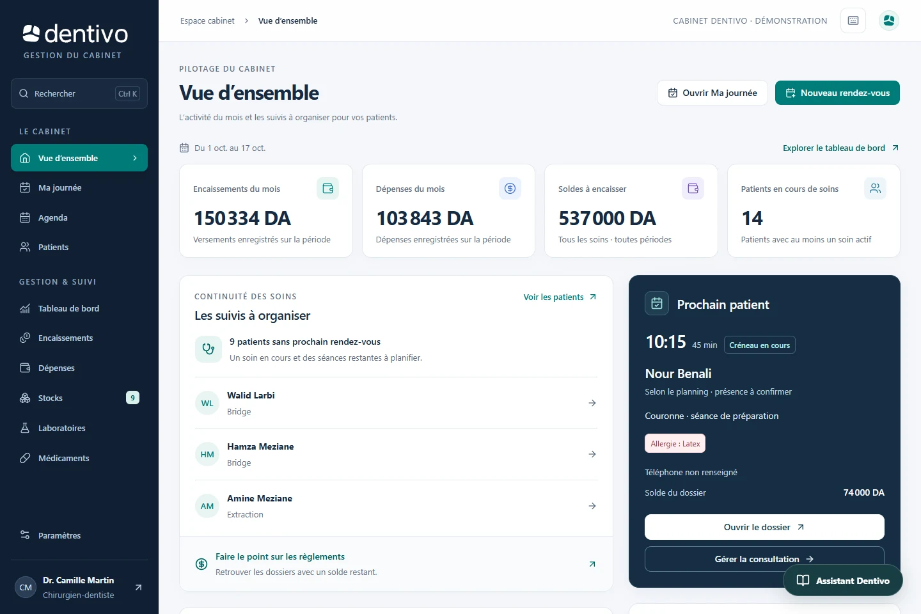Open Ma journée in the sidebar

(79, 187)
